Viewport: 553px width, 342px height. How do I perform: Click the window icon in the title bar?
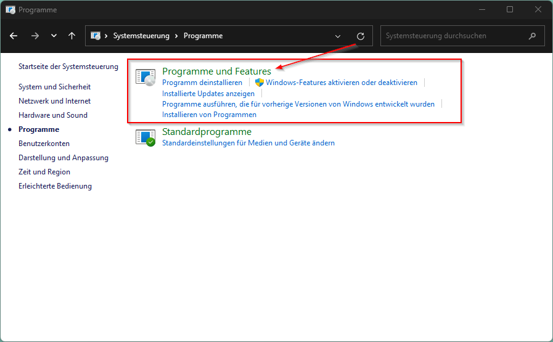[10, 9]
